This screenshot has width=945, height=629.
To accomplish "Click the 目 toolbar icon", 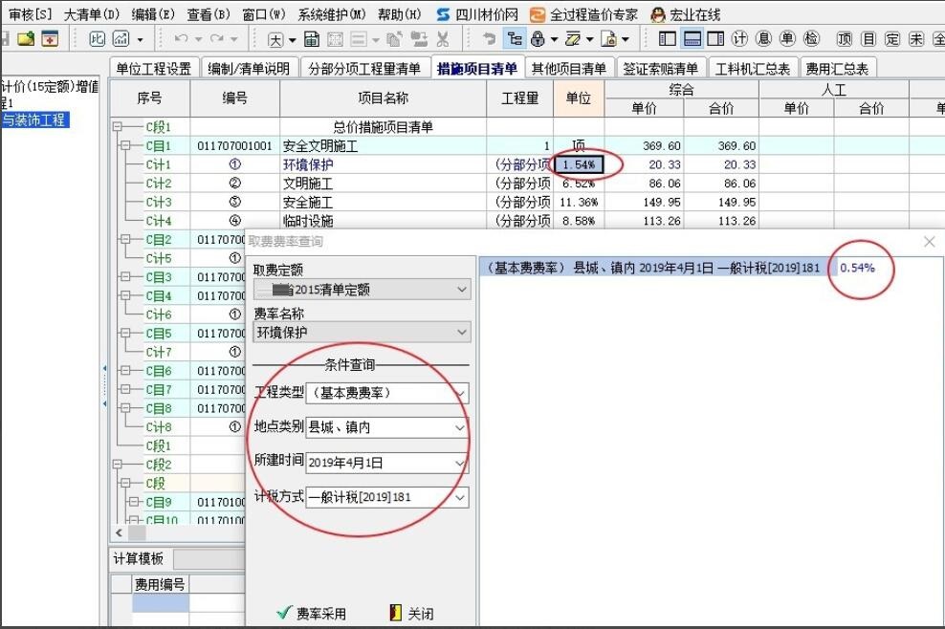I will pos(868,40).
